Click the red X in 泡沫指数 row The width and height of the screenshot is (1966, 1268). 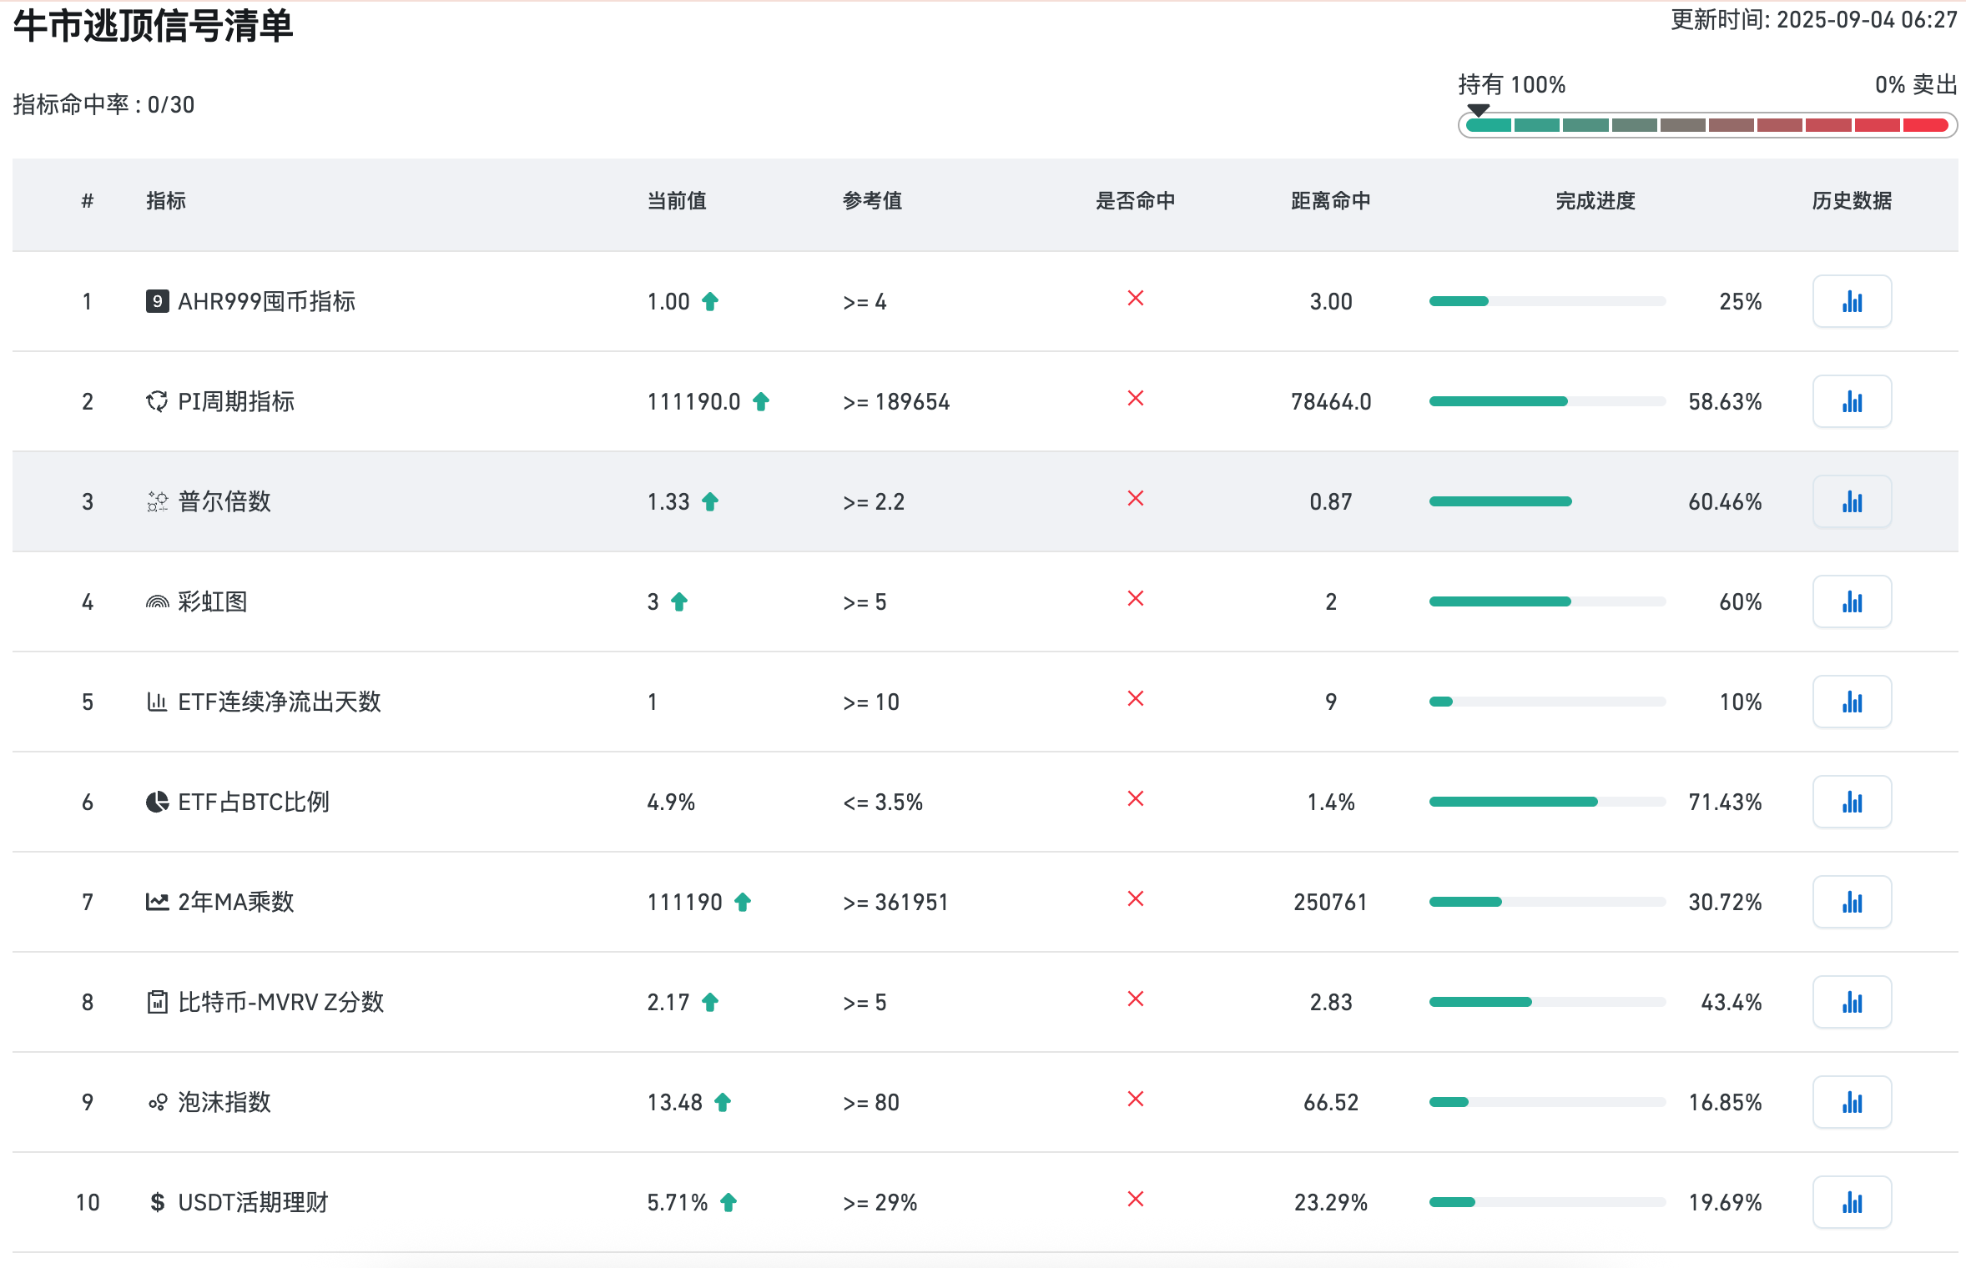(x=1135, y=1099)
